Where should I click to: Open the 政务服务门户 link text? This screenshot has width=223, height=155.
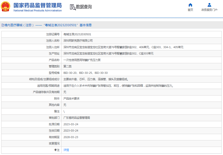click(x=209, y=10)
